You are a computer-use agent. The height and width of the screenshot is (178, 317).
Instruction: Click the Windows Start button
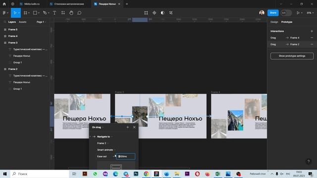[5, 174]
